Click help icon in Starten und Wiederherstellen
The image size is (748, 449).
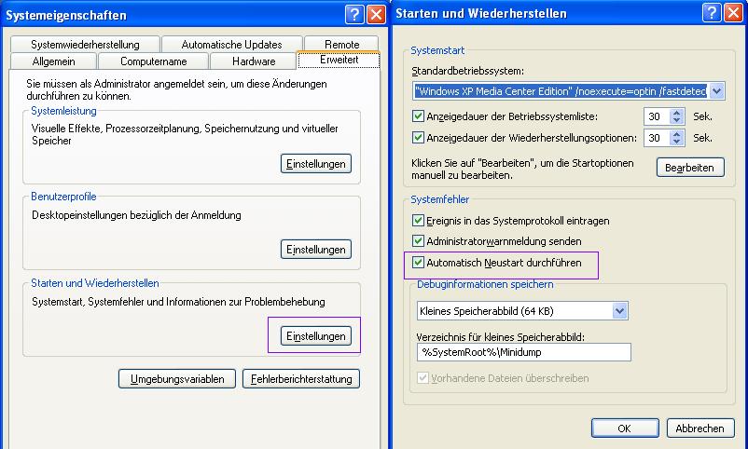(x=711, y=13)
